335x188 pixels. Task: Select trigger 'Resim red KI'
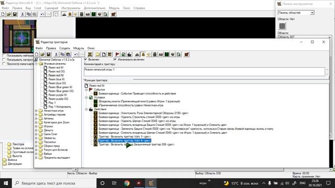[x=56, y=67]
